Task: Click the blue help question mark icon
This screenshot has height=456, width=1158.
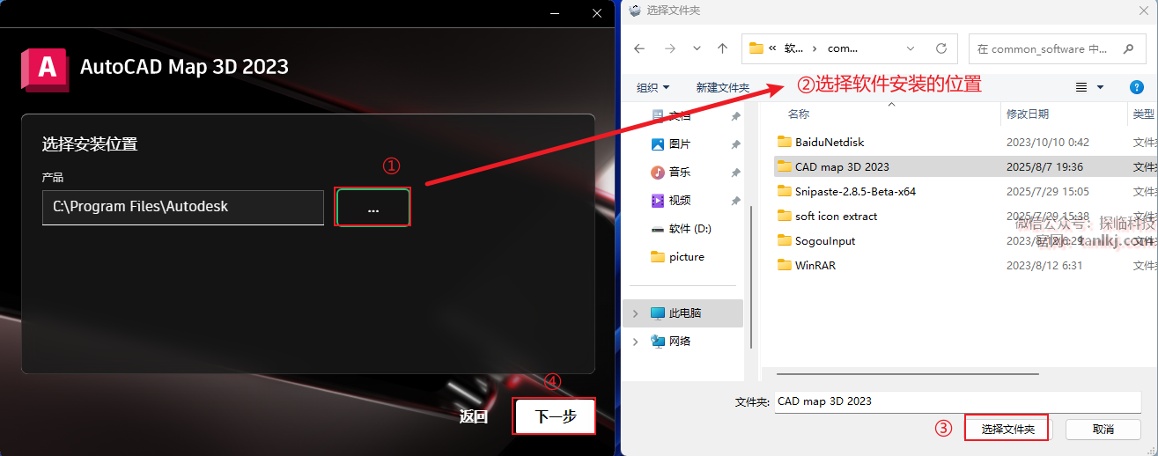Action: coord(1136,87)
